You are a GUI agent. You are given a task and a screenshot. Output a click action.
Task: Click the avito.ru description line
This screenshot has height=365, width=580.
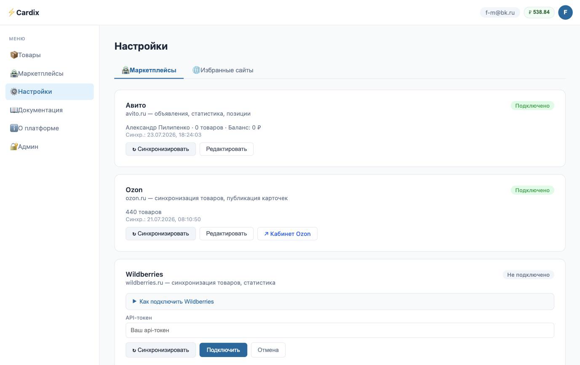tap(188, 114)
